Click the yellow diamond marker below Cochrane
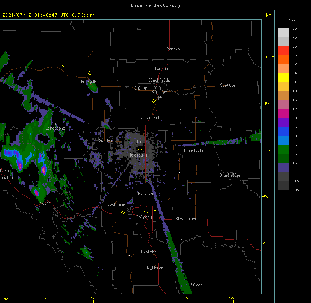Screen dimensions: 311x303 pos(123,212)
